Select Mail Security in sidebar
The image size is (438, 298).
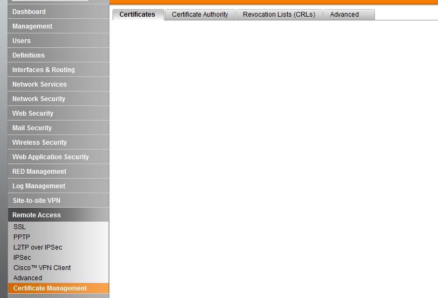pos(32,128)
